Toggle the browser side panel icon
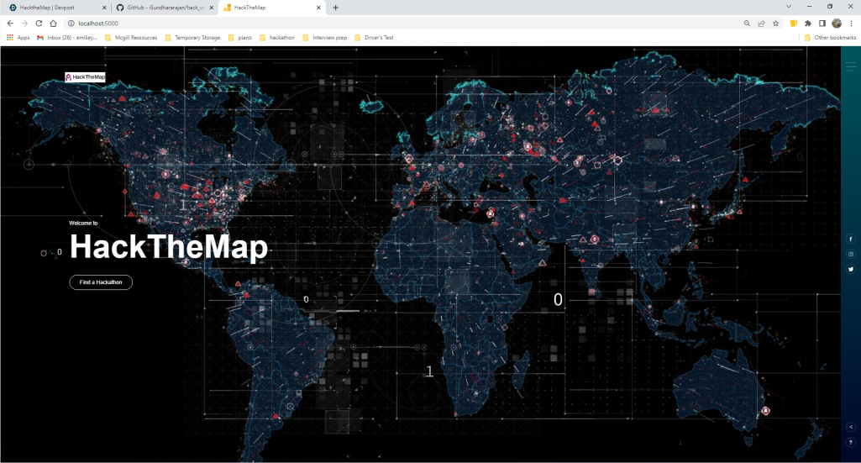Image resolution: width=861 pixels, height=463 pixels. 822,23
